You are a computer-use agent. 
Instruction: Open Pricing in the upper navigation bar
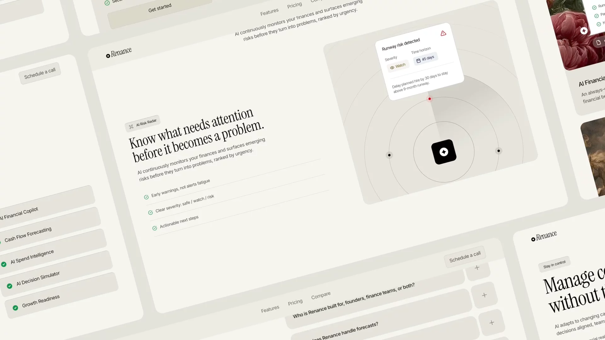coord(294,5)
